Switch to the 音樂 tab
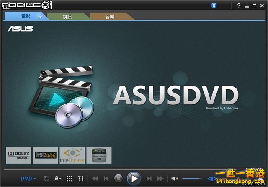The height and width of the screenshot is (187, 268). coord(109,17)
